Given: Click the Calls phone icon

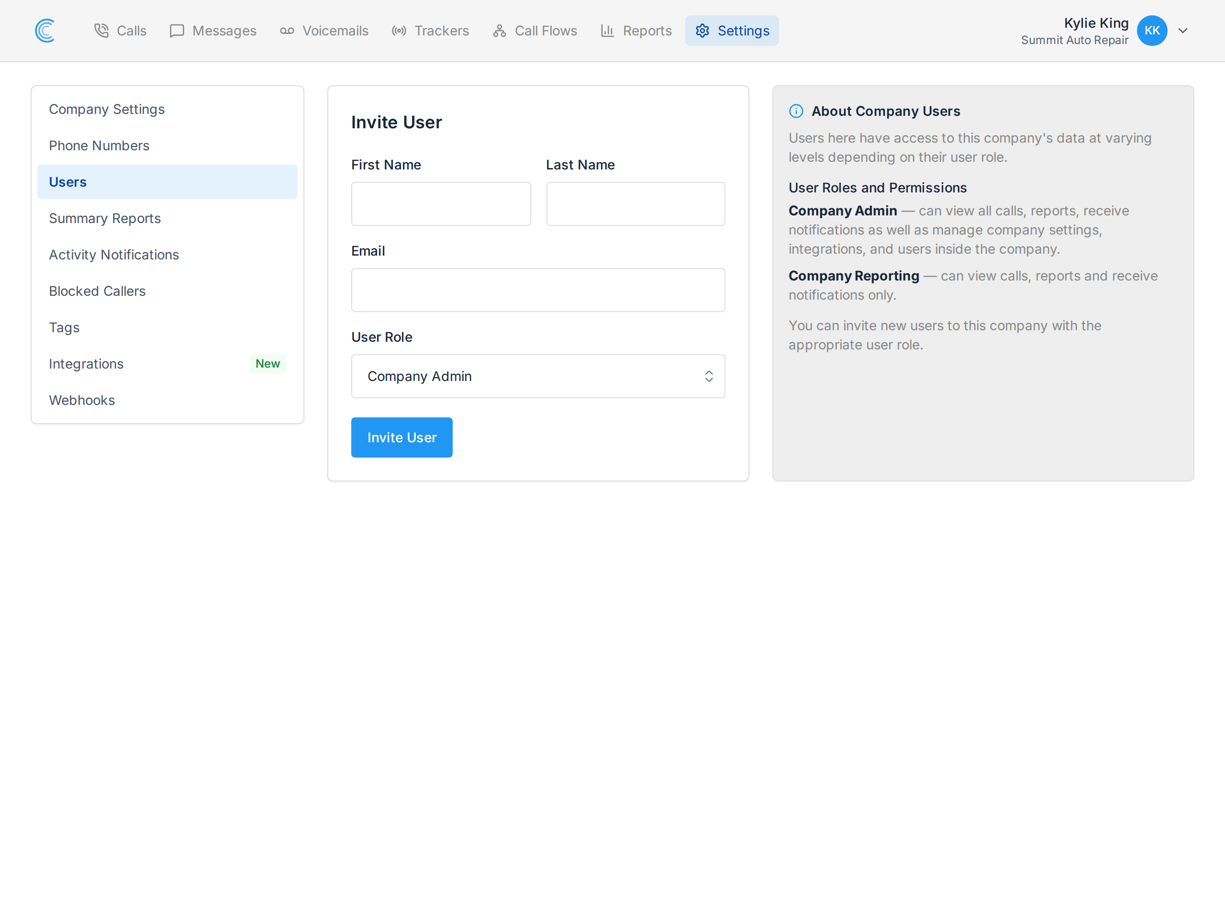Looking at the screenshot, I should tap(101, 31).
